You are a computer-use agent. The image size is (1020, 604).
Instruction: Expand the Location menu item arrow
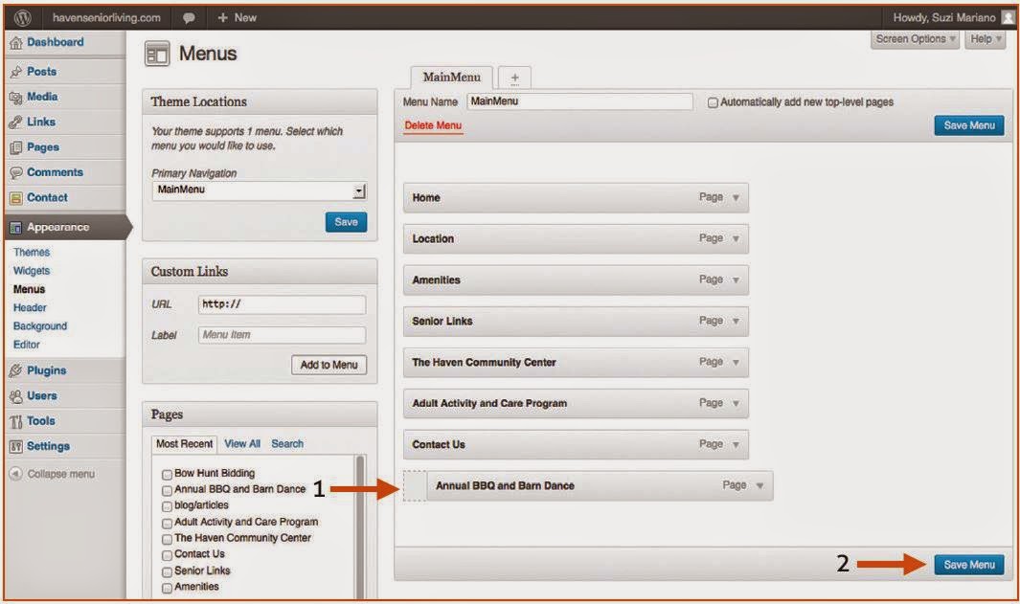point(736,238)
